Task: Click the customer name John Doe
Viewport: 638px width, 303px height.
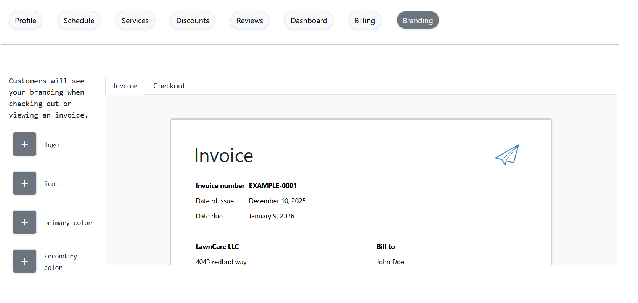Action: (390, 262)
